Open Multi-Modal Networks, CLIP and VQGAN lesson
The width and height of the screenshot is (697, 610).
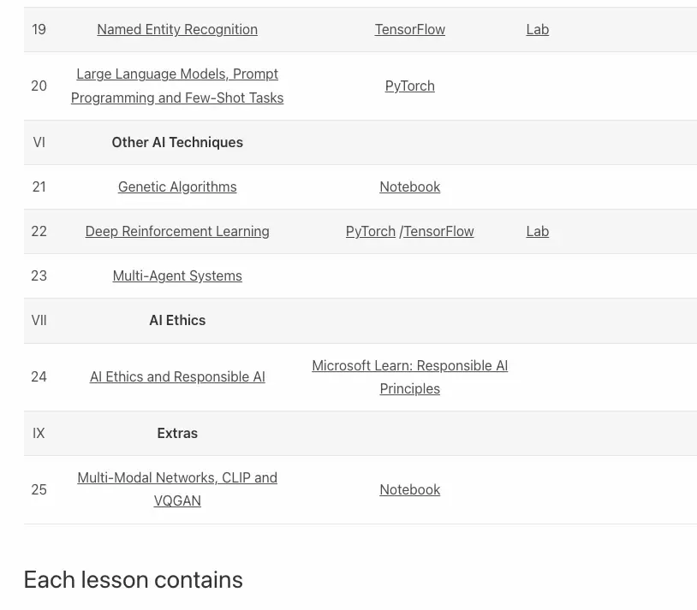coord(177,489)
